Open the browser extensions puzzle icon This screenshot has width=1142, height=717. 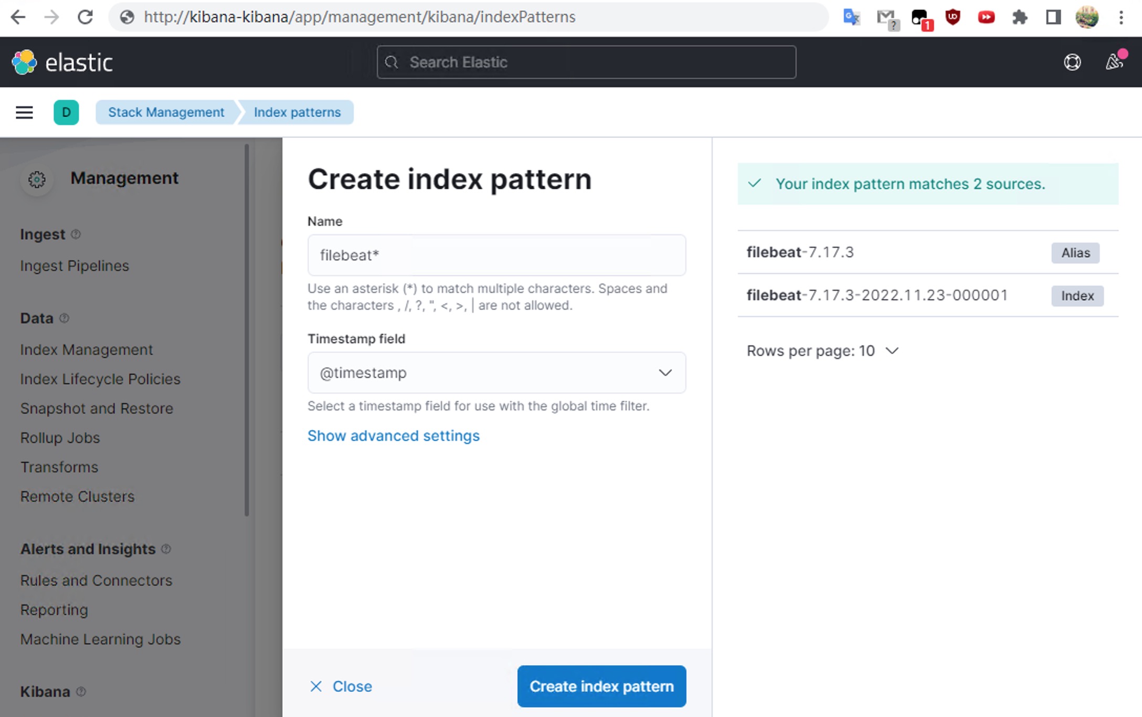[x=1019, y=17]
